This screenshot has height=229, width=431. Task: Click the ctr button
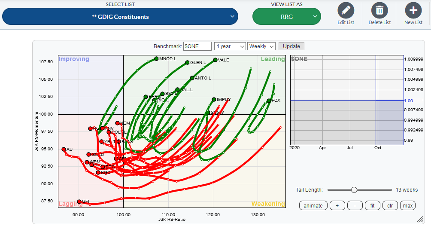tap(390, 206)
